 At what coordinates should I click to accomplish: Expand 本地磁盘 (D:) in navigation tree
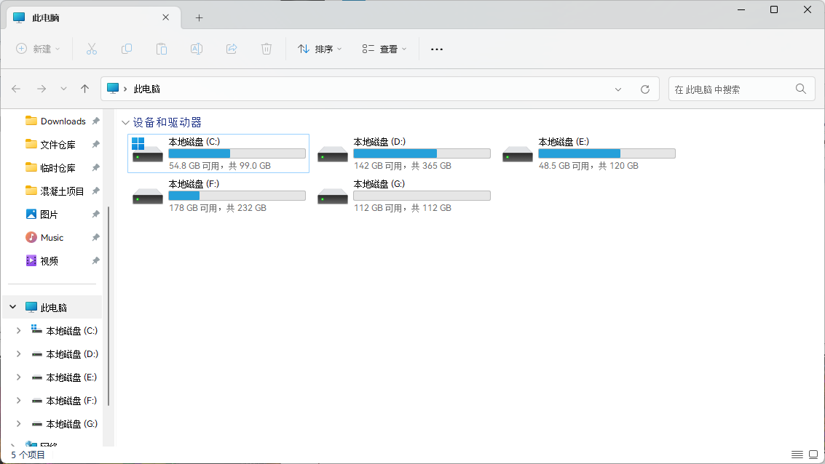[18, 354]
